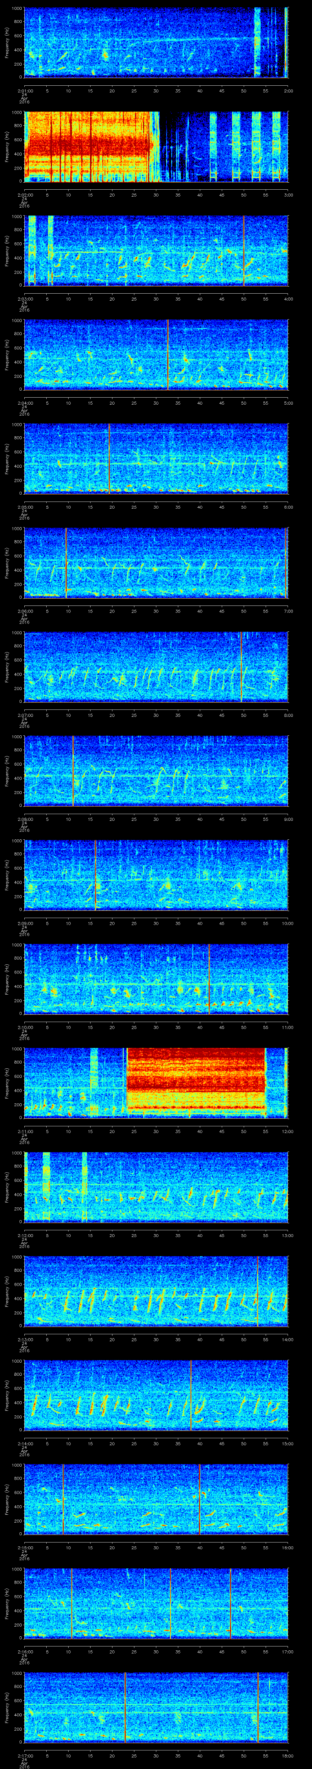Click the red vertical marker in 2:13:00 spectrogram
Image resolution: width=312 pixels, height=1769 pixels.
coord(258,1291)
